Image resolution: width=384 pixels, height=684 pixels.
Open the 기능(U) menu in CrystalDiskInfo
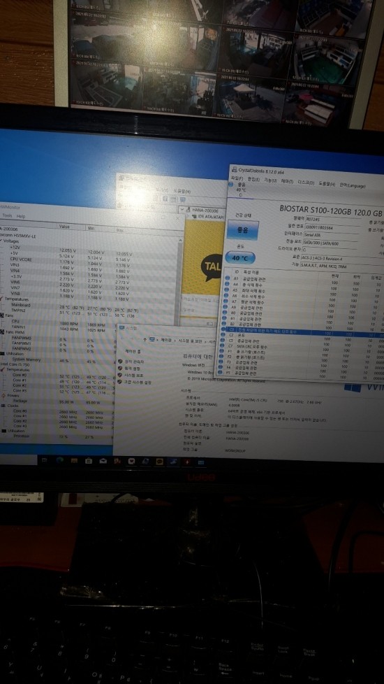270,180
